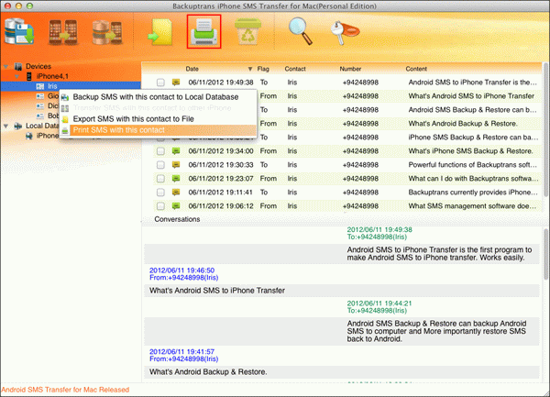Click green message icon of 19:23:07 row
Screen dimensions: 550x397
[176, 178]
